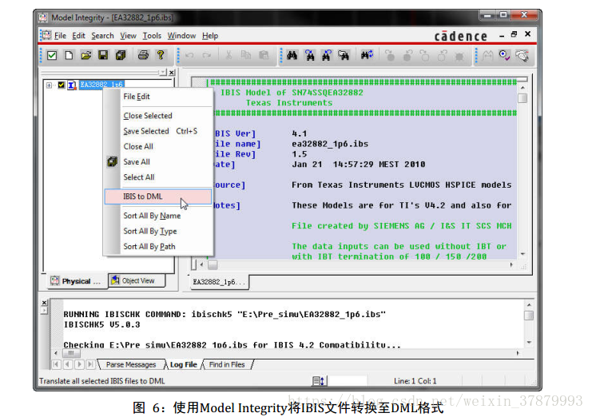Click the rightmost toolbar icon with a hand
592x417 pixels.
click(x=522, y=56)
